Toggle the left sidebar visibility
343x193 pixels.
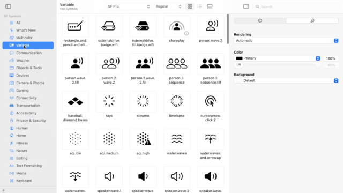(x=8, y=6)
